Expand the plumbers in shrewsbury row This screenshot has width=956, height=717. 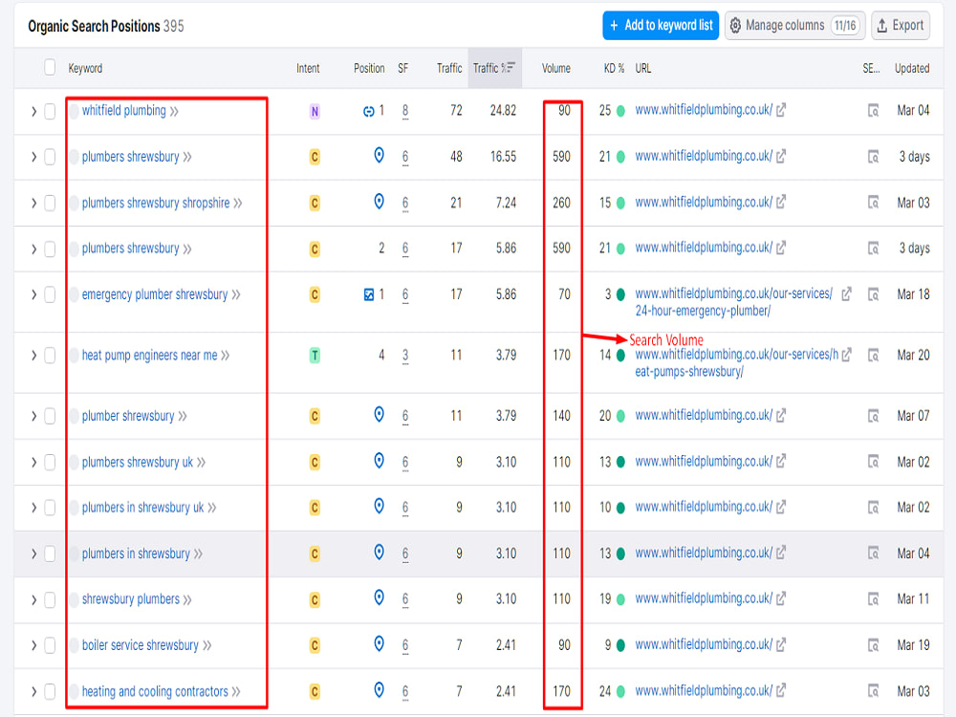pyautogui.click(x=33, y=554)
